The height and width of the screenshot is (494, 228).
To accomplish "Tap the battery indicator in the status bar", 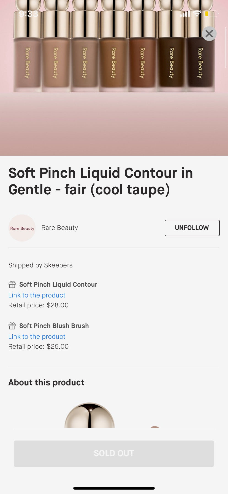I will pos(211,14).
